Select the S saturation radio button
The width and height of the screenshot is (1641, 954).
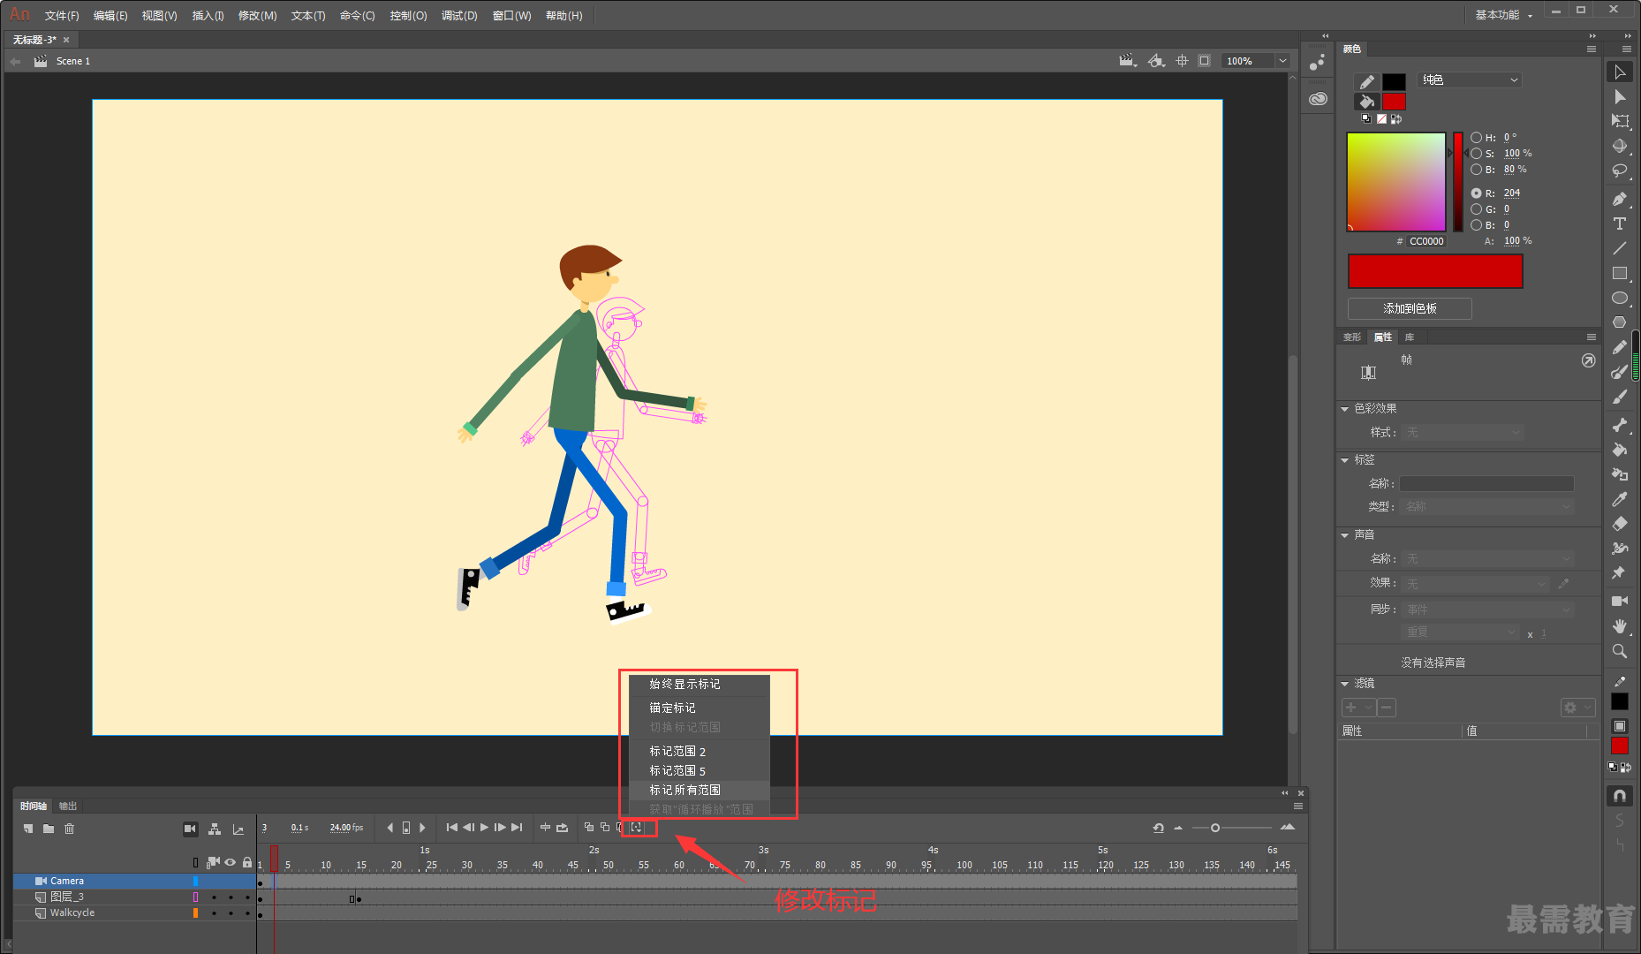click(1476, 154)
